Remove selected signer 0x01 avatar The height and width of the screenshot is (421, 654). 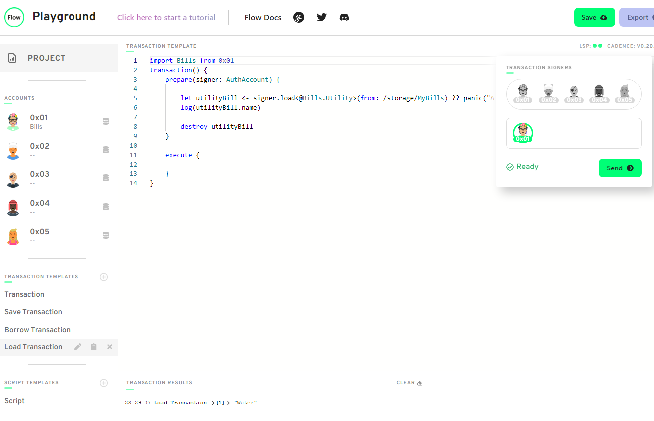pos(523,133)
